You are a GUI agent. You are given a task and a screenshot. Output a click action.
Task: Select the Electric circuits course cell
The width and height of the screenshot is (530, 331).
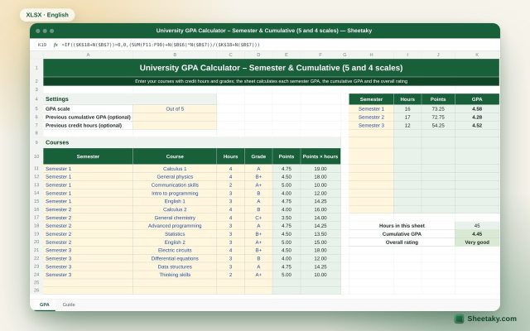[x=175, y=250]
